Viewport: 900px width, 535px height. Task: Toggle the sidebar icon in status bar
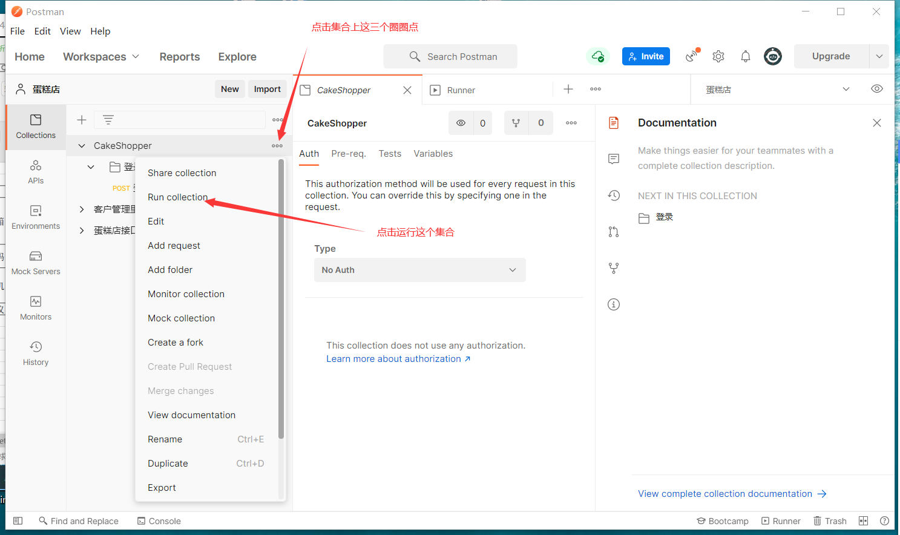(18, 521)
